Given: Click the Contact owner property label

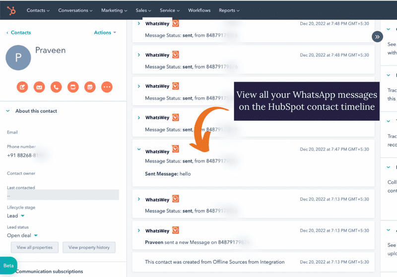Looking at the screenshot, I should point(21,173).
